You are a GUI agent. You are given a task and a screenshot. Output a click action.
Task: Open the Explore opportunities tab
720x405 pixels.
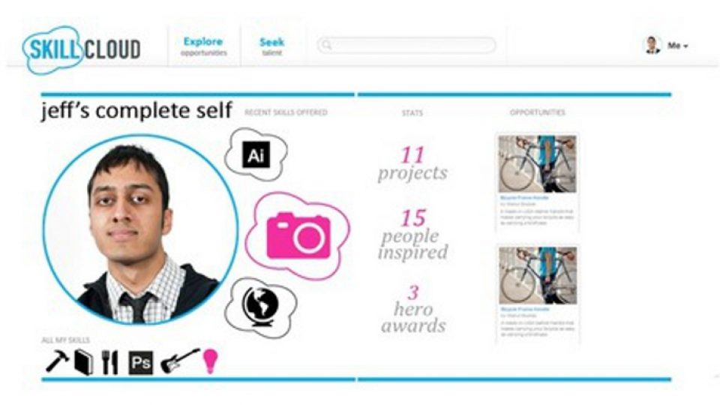click(203, 46)
